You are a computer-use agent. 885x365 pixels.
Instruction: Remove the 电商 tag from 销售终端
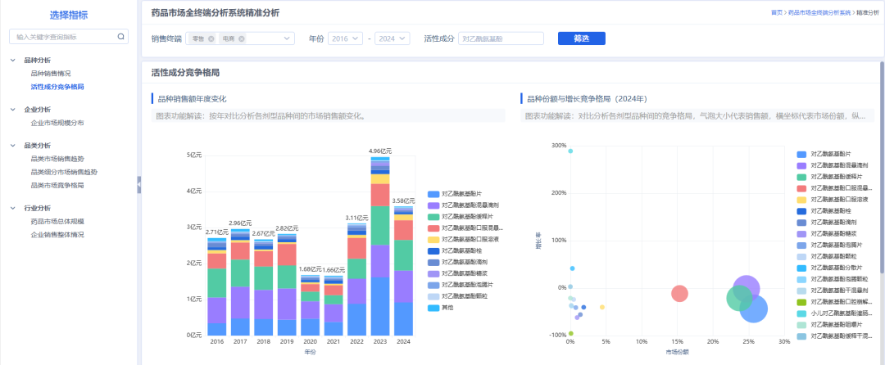(x=242, y=38)
